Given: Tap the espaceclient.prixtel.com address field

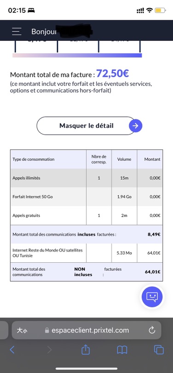Looking at the screenshot, I should coord(86,330).
